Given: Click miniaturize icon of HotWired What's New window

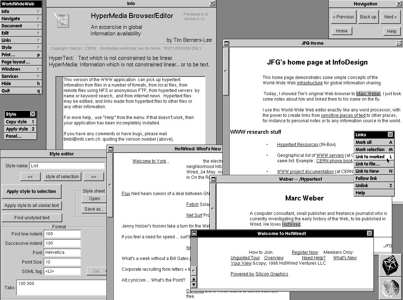Looking at the screenshot, I should [x=111, y=149].
